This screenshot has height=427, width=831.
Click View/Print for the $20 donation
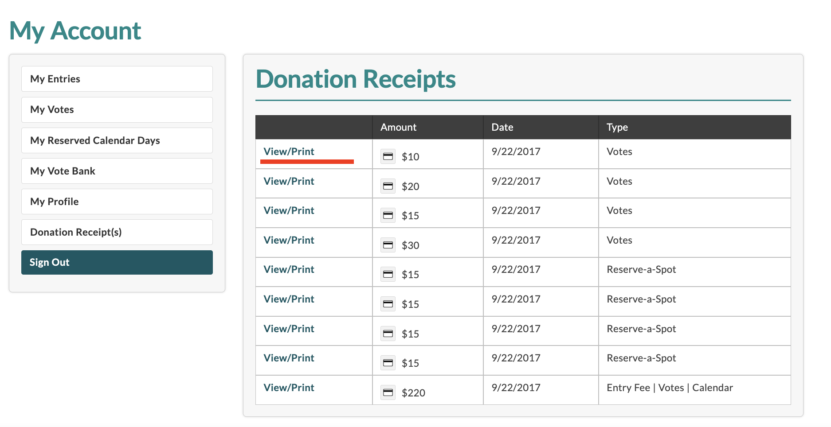pyautogui.click(x=289, y=181)
